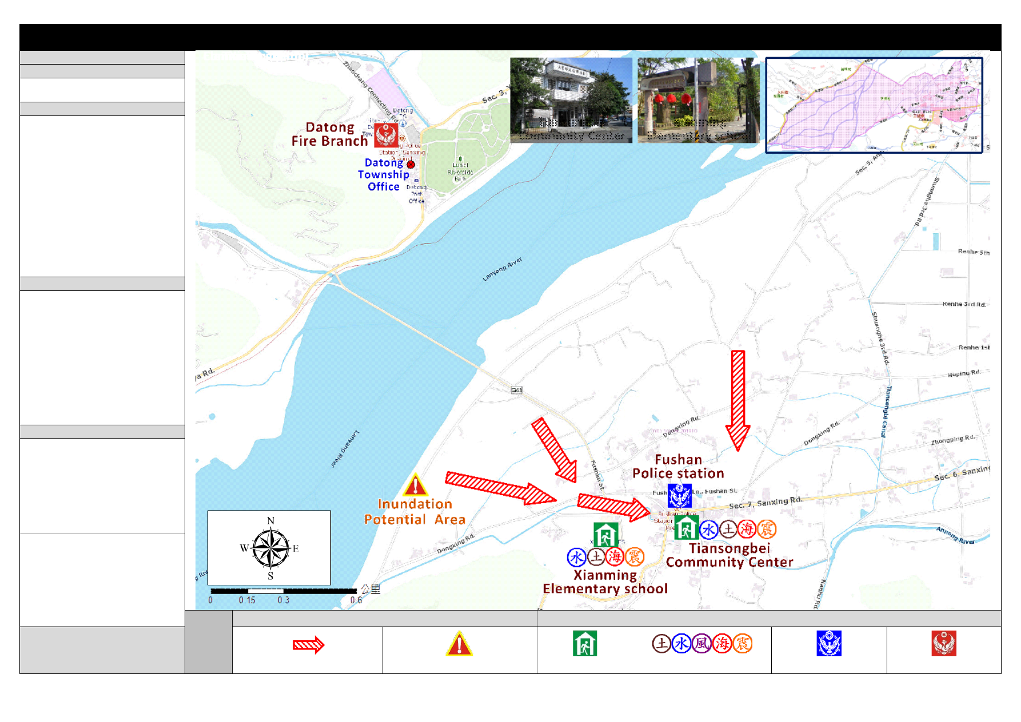Click the 'Sec. 7, Sanxing Rd.' road label
Image resolution: width=1021 pixels, height=722 pixels.
[765, 503]
